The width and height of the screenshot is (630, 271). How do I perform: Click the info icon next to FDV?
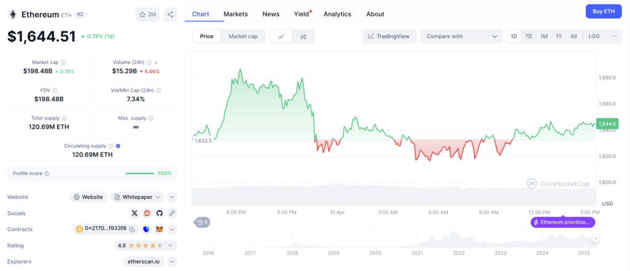tap(55, 91)
